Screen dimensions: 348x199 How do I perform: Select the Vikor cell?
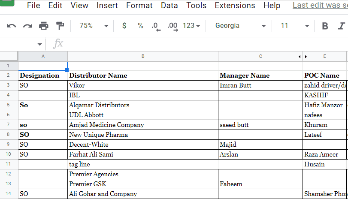143,85
